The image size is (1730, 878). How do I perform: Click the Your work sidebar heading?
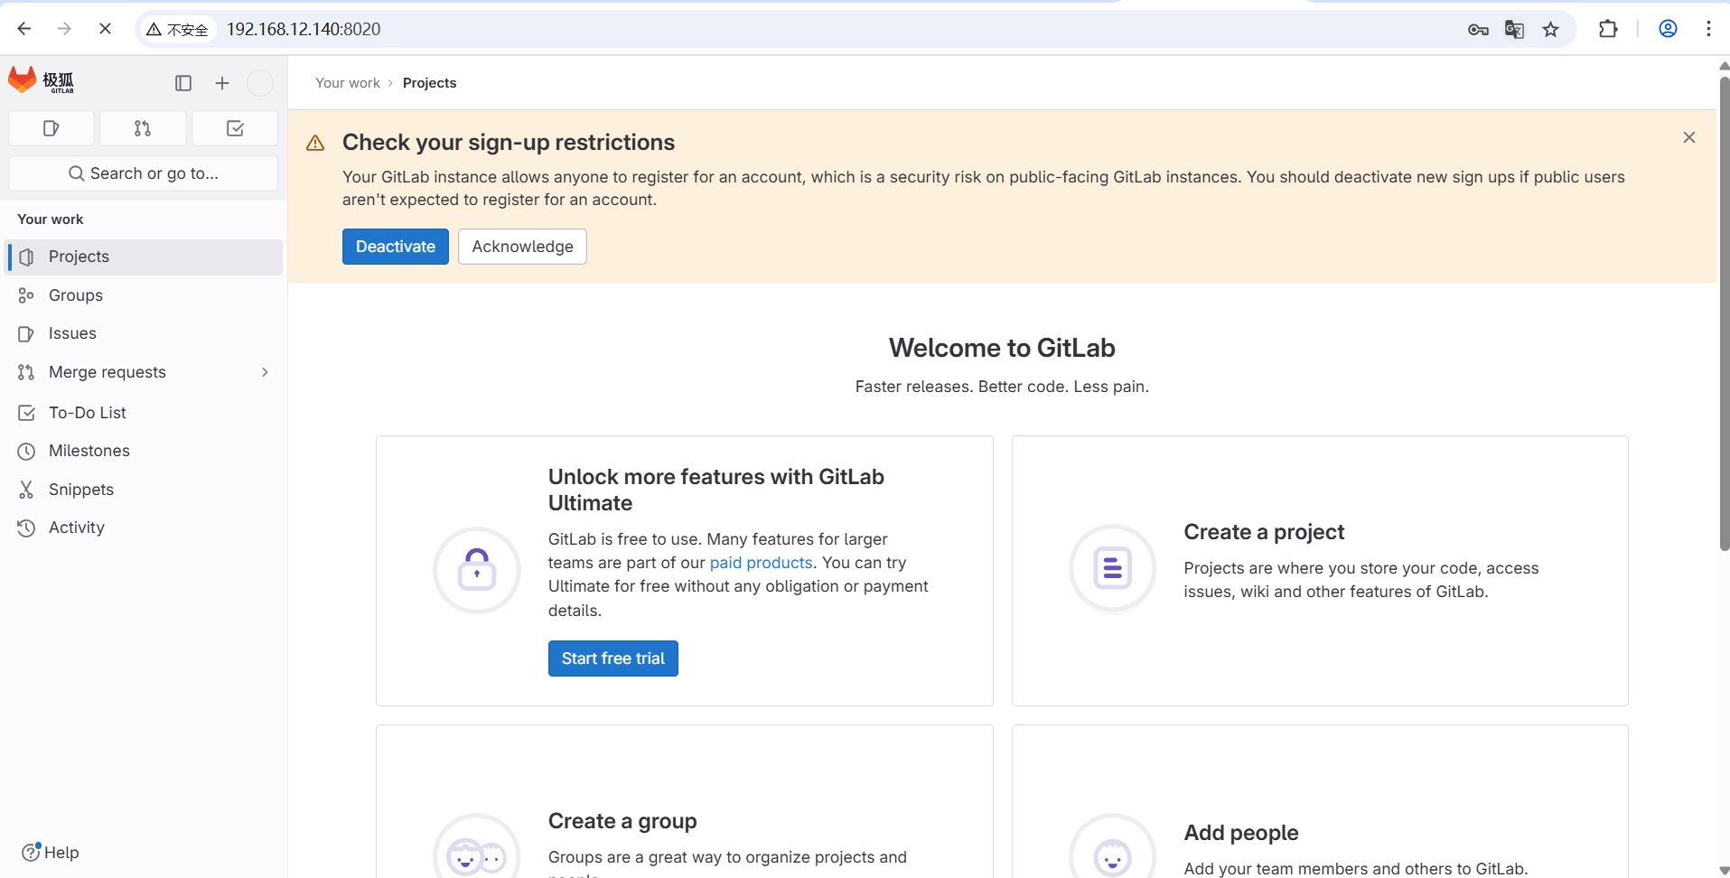click(x=51, y=219)
